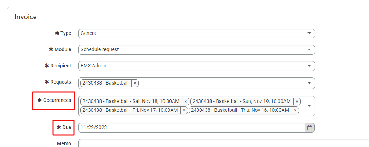Expand the Occurrences dropdown arrow
369x147 pixels.
[x=309, y=106]
